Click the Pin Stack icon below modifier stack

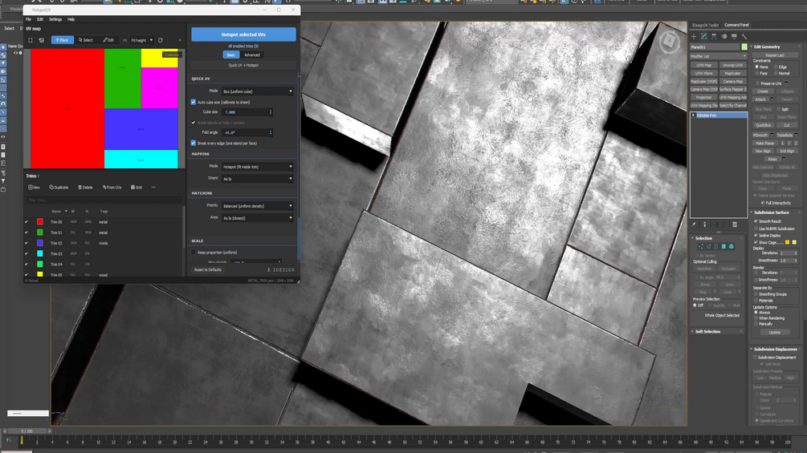pos(695,224)
